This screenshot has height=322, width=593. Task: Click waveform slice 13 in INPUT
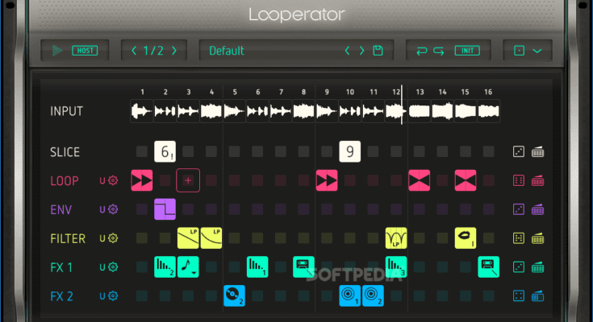[420, 111]
